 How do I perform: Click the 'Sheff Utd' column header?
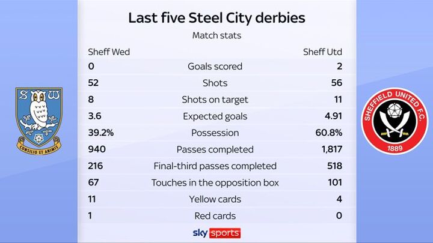coord(322,52)
